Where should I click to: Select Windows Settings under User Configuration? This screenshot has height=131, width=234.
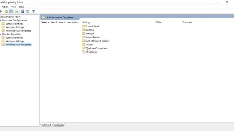coord(15,41)
